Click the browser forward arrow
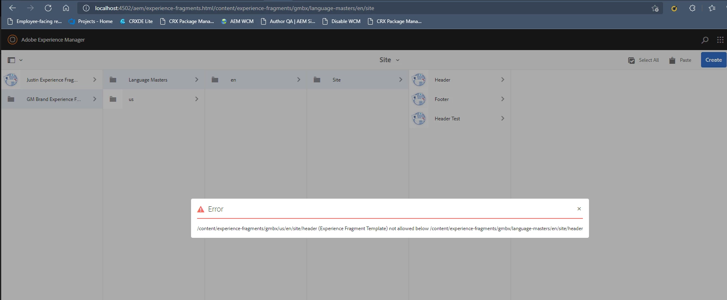727x300 pixels. [x=30, y=8]
